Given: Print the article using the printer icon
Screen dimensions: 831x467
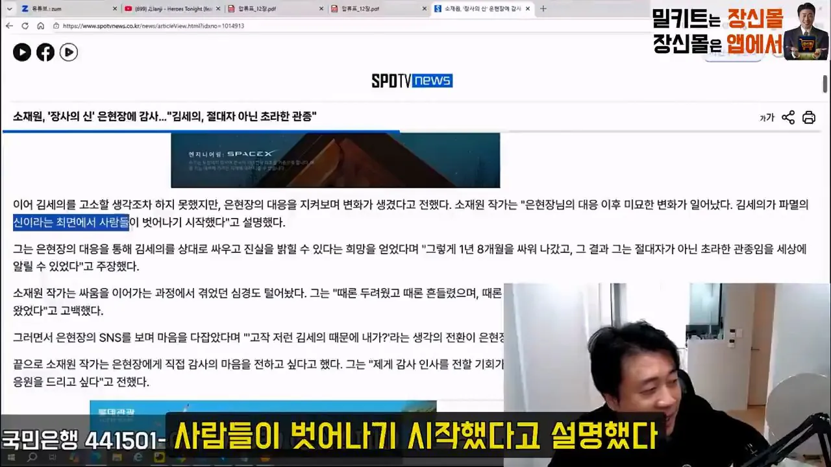Looking at the screenshot, I should [809, 117].
